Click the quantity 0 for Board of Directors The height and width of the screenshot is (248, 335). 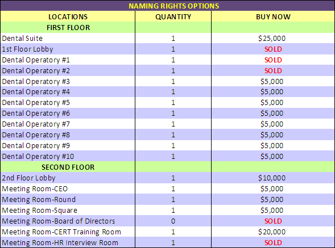(173, 221)
